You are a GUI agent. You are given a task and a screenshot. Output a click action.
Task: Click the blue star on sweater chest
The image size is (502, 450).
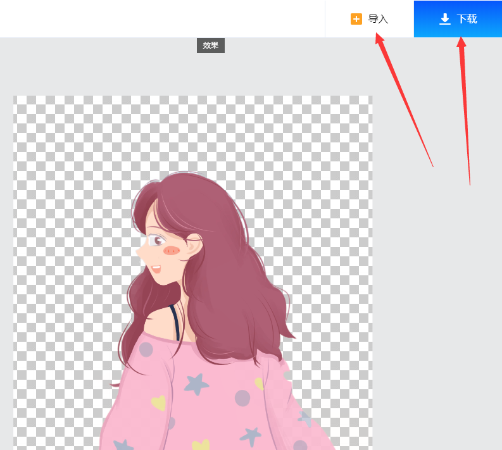[196, 383]
